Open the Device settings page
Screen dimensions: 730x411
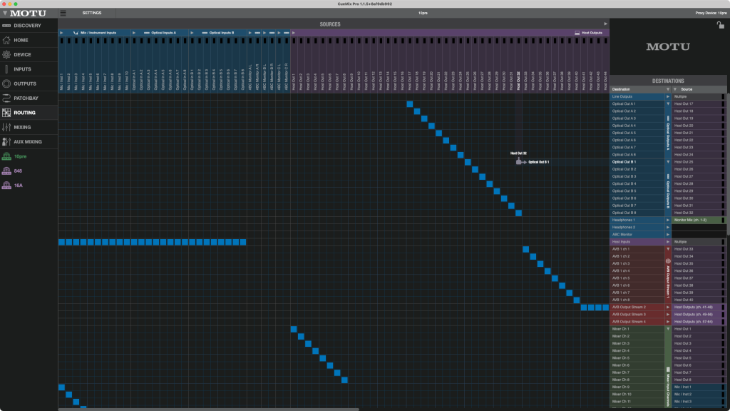23,54
